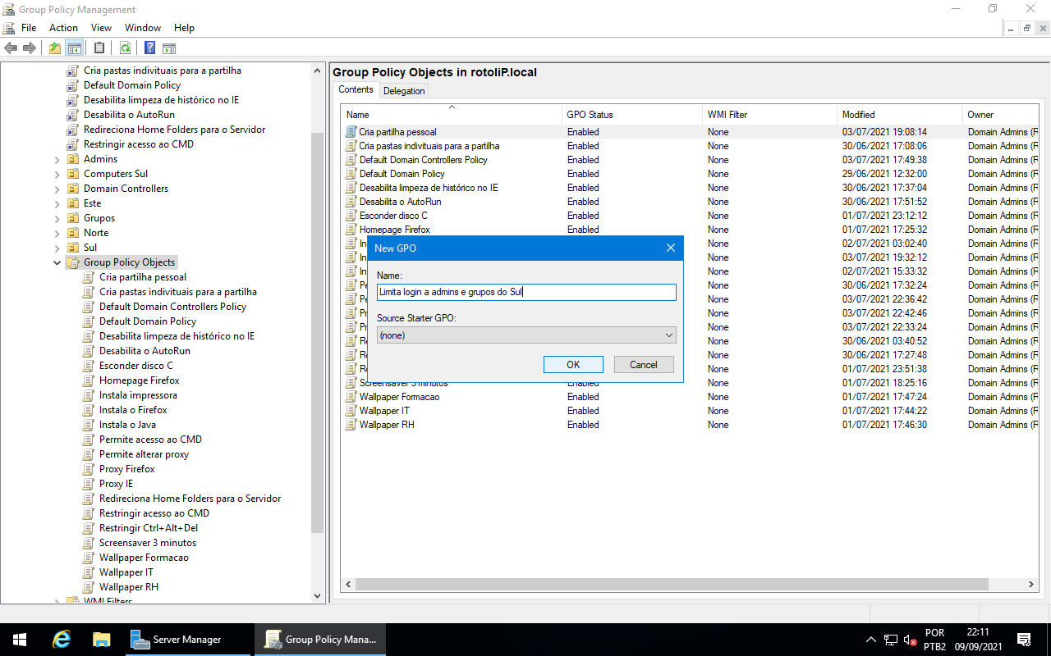Switch to the Delegation tab

[x=404, y=90]
